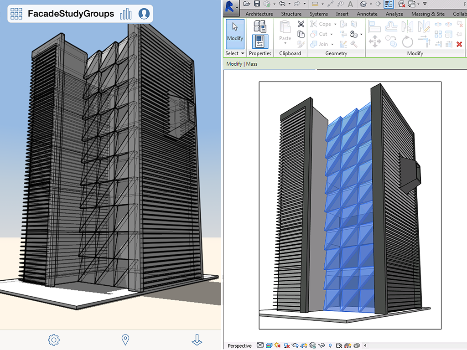Open the Join geometry dropdown arrow
This screenshot has width=467, height=350.
click(x=332, y=44)
